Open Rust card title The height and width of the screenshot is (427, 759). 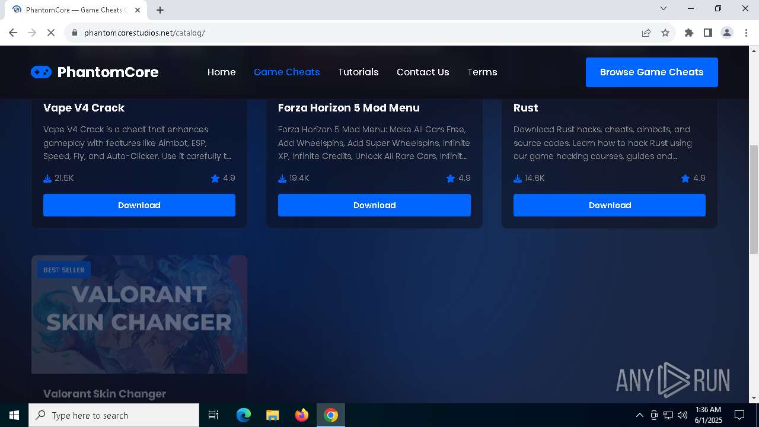(x=526, y=108)
